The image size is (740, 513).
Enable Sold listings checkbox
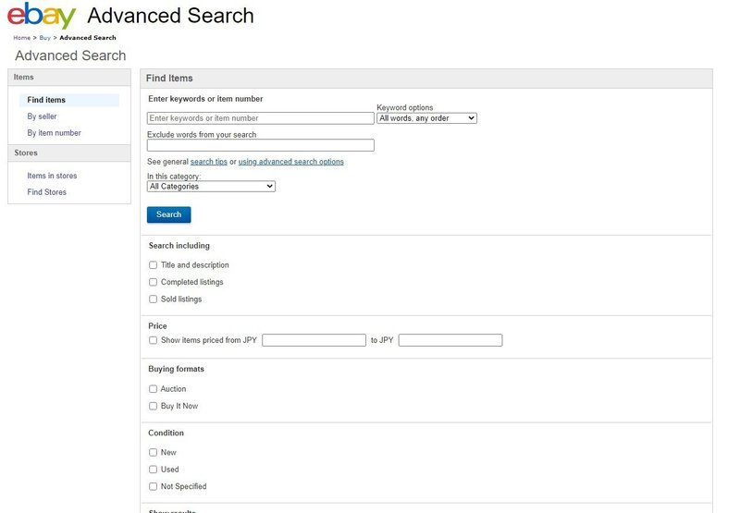click(153, 299)
